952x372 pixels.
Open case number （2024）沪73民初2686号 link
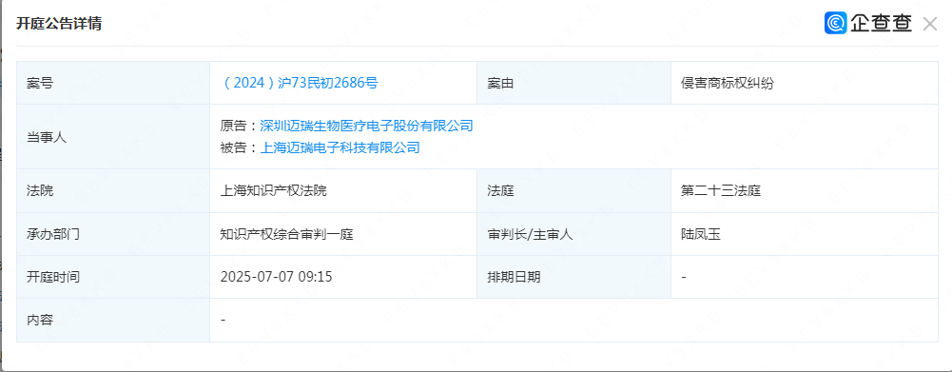point(299,83)
